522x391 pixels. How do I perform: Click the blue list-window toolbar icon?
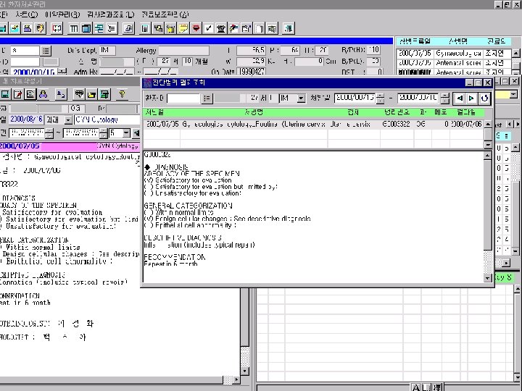tap(86, 28)
